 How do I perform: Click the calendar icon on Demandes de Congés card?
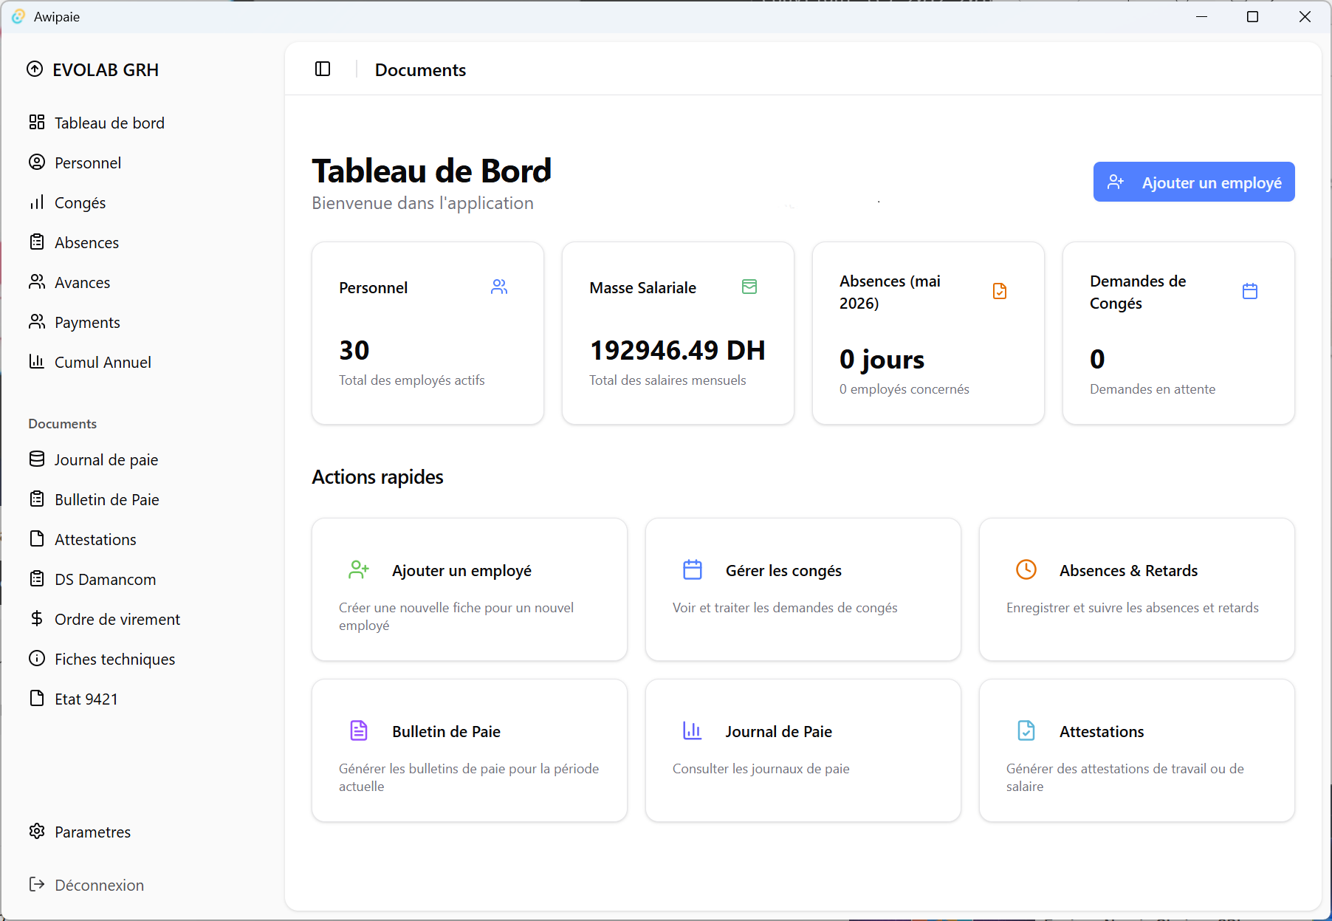pyautogui.click(x=1250, y=291)
